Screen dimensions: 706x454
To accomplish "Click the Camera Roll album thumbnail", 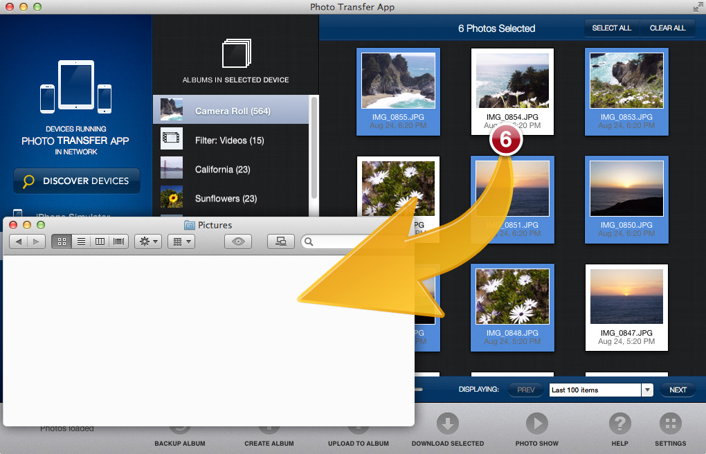I will tap(172, 110).
